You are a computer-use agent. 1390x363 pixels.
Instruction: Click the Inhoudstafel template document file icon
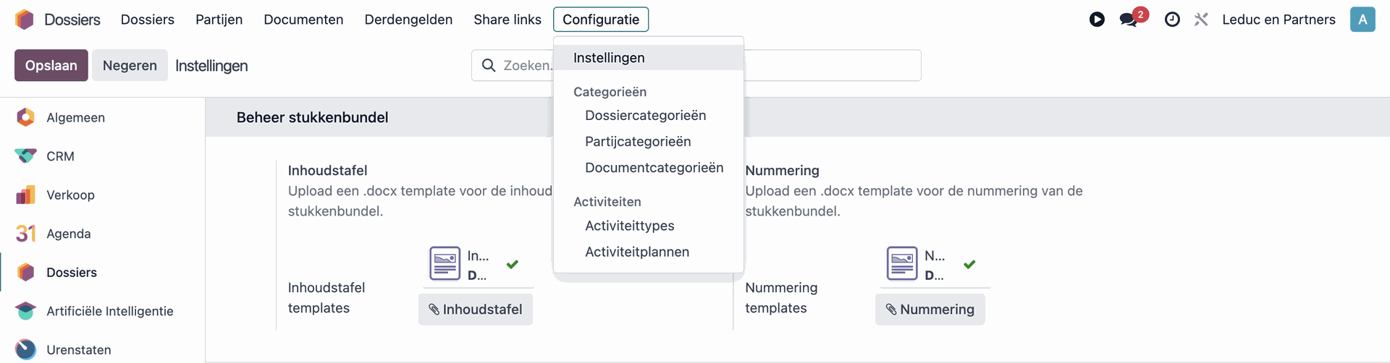click(x=445, y=263)
